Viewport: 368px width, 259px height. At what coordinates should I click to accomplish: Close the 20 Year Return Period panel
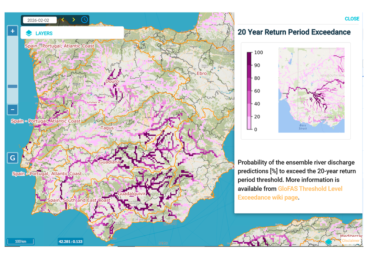(351, 19)
